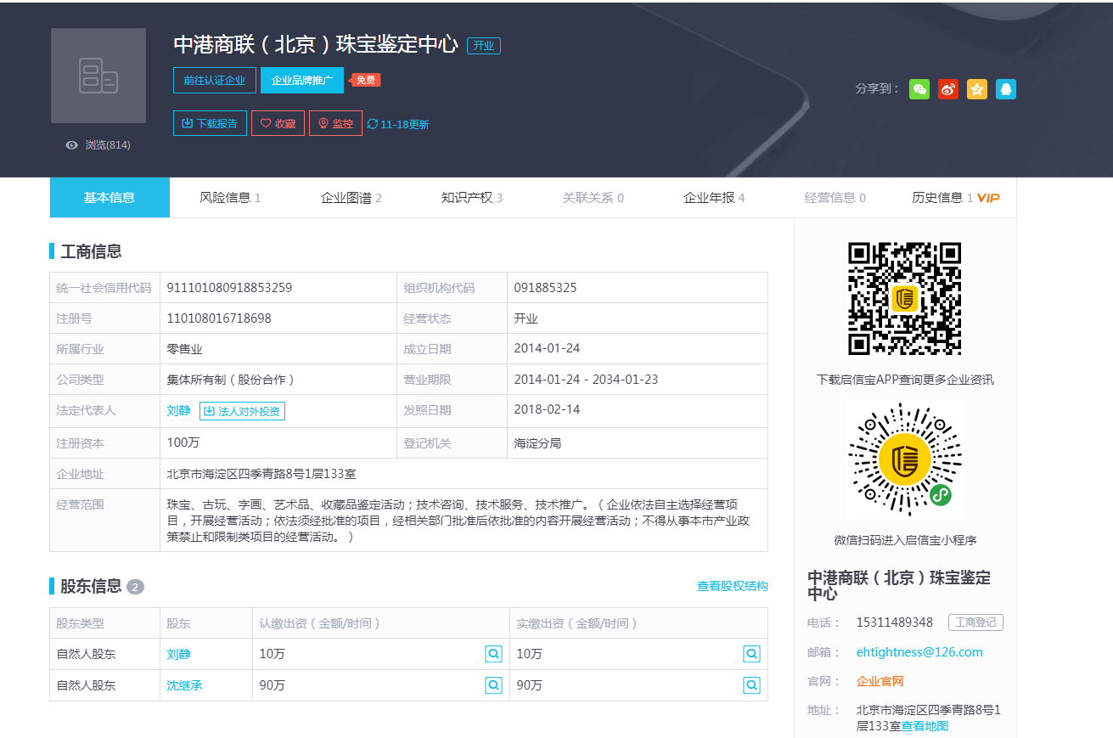Click the 开业 status badge near title

(484, 46)
